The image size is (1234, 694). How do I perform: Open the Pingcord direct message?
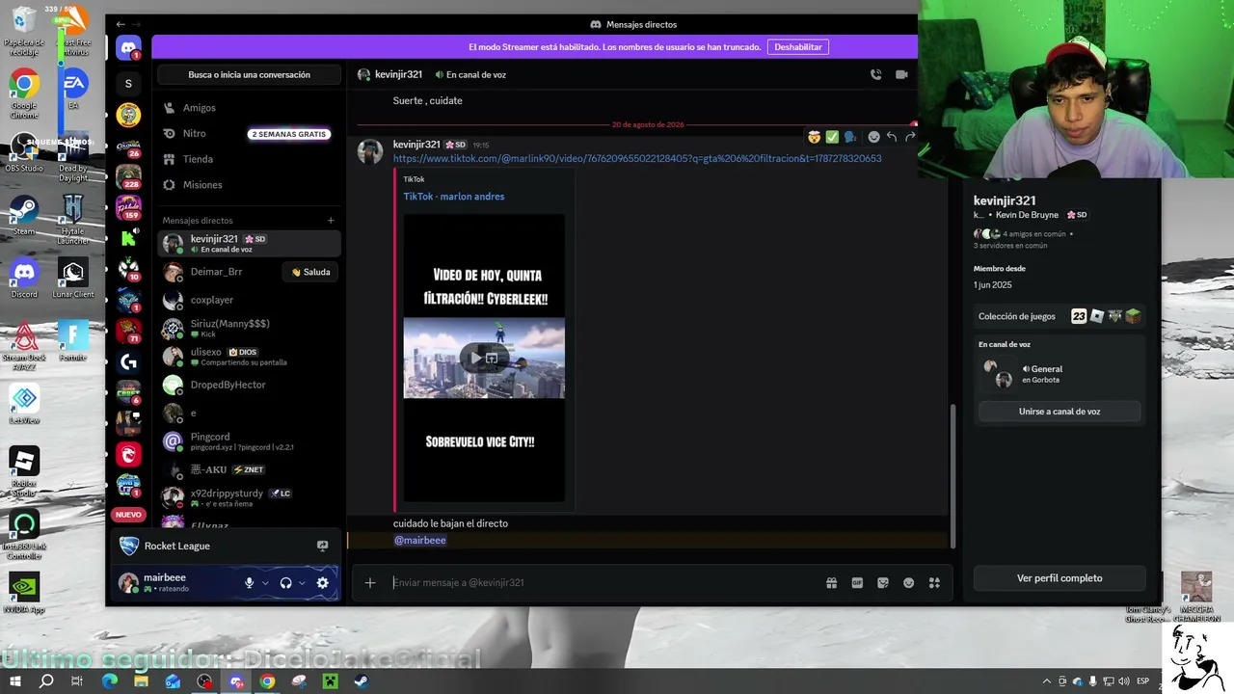point(249,441)
